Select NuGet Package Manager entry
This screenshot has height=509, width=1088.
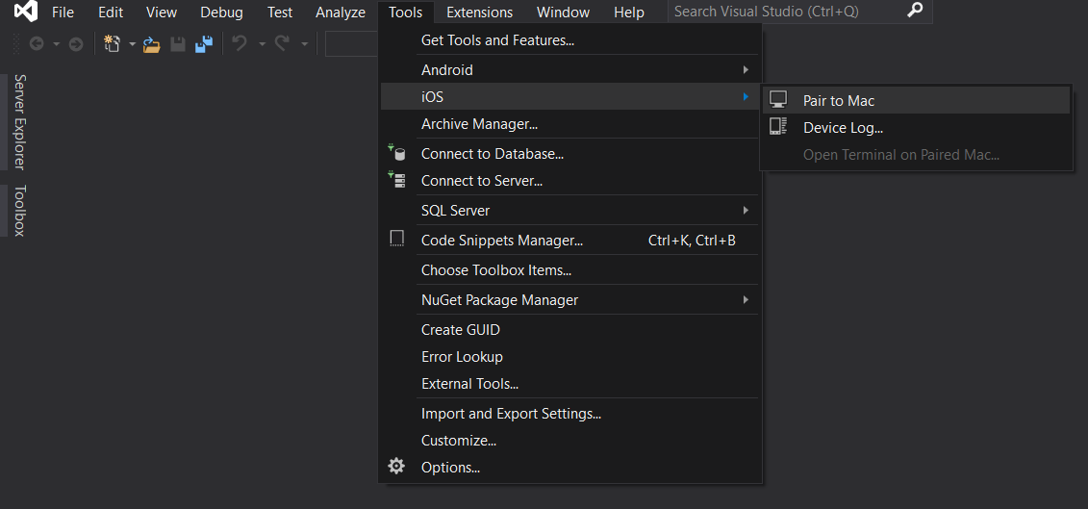[x=569, y=299]
